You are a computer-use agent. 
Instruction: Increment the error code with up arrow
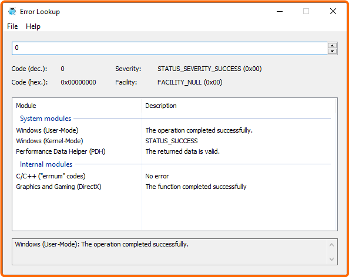coord(332,45)
